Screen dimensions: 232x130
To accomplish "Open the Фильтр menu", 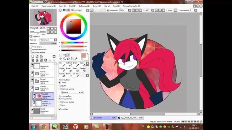I will pos(97,6).
